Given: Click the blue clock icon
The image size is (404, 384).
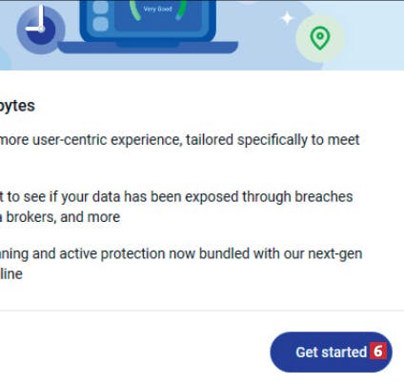Looking at the screenshot, I should [41, 30].
